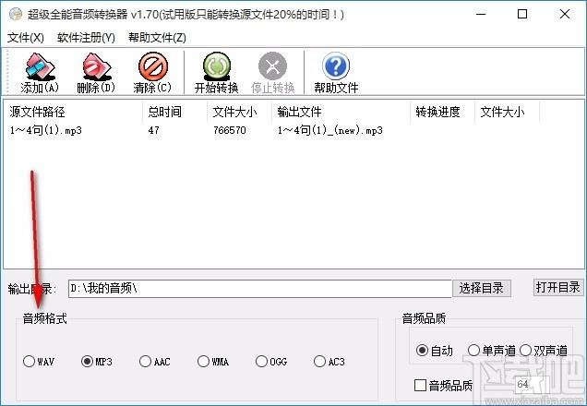Click the total time value 47

[153, 130]
